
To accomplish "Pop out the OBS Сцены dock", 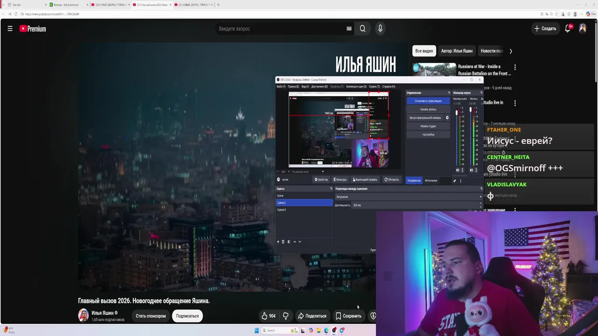I will (x=331, y=189).
